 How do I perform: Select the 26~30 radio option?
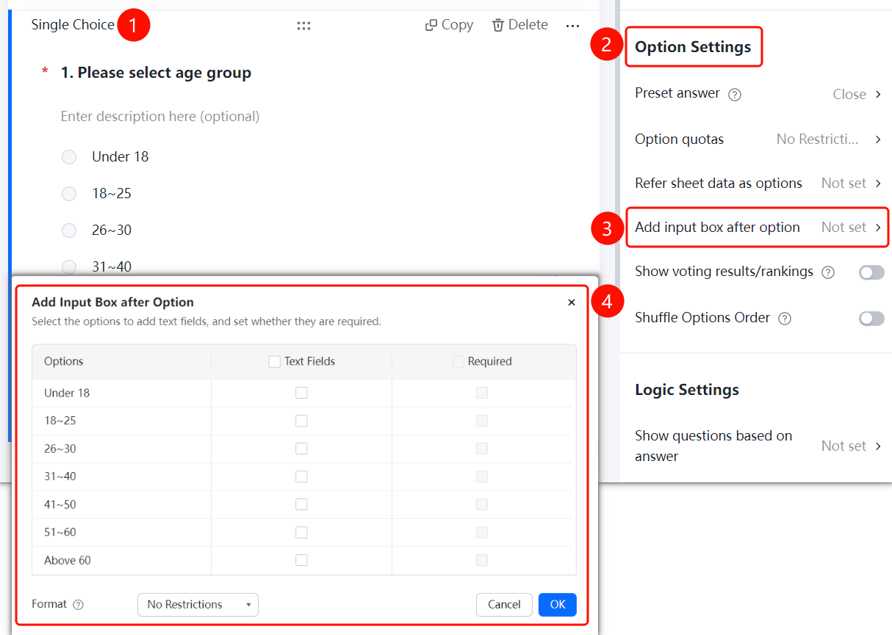(x=69, y=231)
